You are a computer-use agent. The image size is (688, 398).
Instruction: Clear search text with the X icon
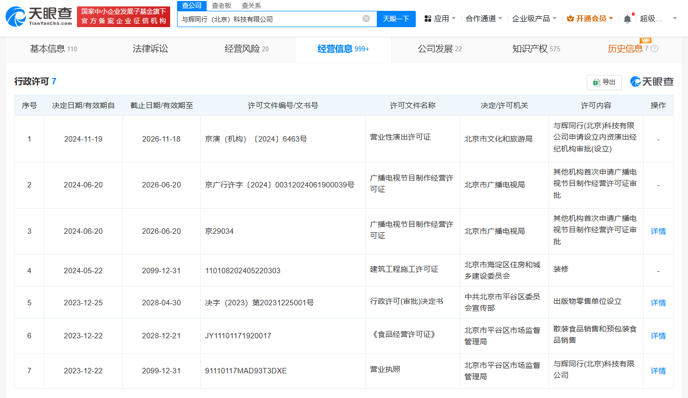366,19
